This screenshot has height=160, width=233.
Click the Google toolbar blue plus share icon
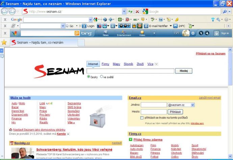coord(110,20)
